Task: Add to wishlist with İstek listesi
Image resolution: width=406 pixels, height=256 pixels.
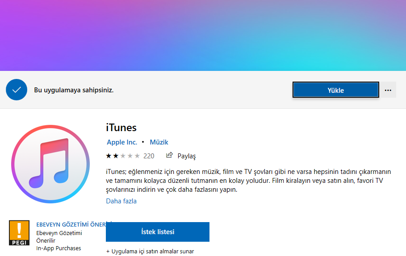Action: click(157, 232)
